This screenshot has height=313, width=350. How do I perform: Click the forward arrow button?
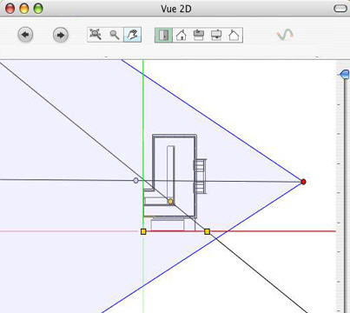tap(61, 35)
